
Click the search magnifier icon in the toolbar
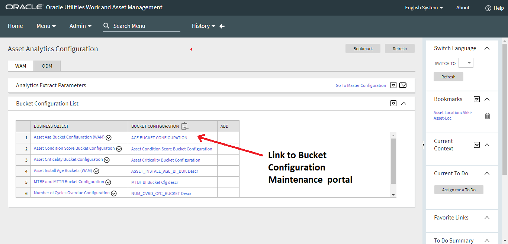pos(106,26)
